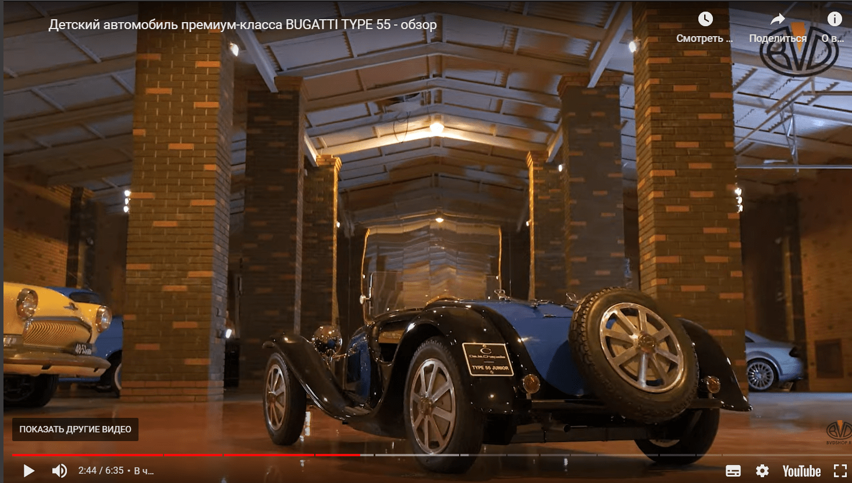Open the video info icon
Image resolution: width=852 pixels, height=483 pixels.
(835, 19)
